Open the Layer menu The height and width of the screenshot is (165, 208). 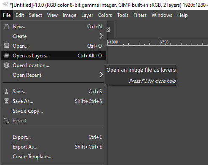click(87, 15)
